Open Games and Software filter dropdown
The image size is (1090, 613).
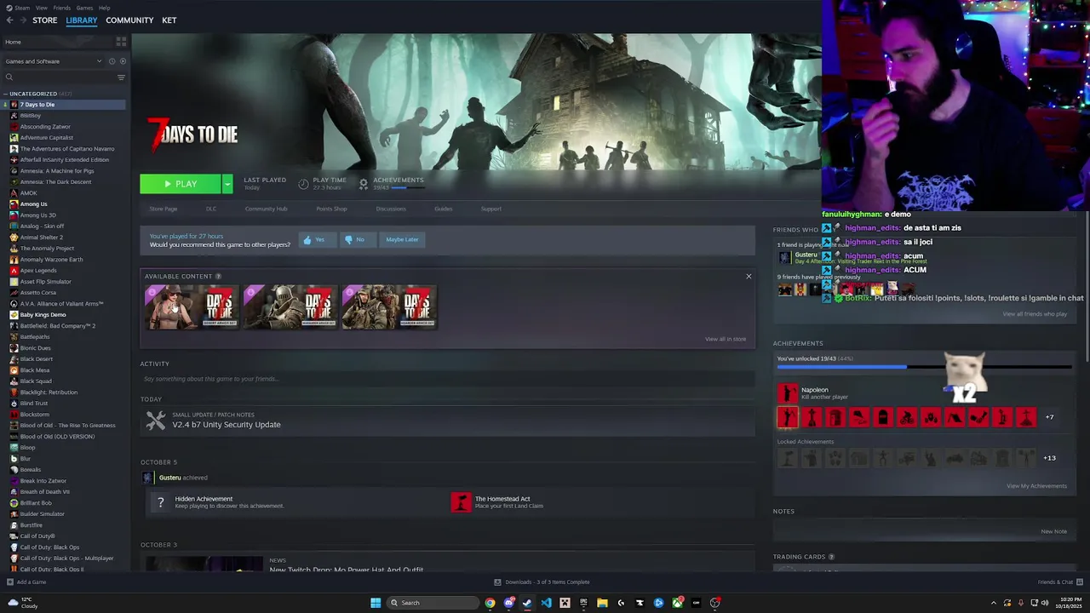(53, 61)
